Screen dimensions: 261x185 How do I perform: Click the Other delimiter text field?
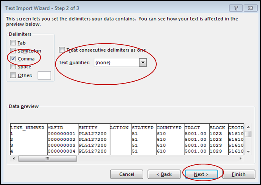(x=44, y=76)
